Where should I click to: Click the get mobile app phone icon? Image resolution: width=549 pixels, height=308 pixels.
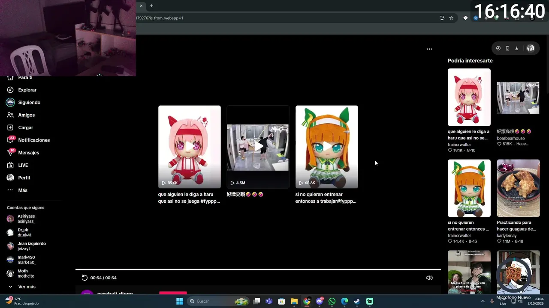point(507,48)
